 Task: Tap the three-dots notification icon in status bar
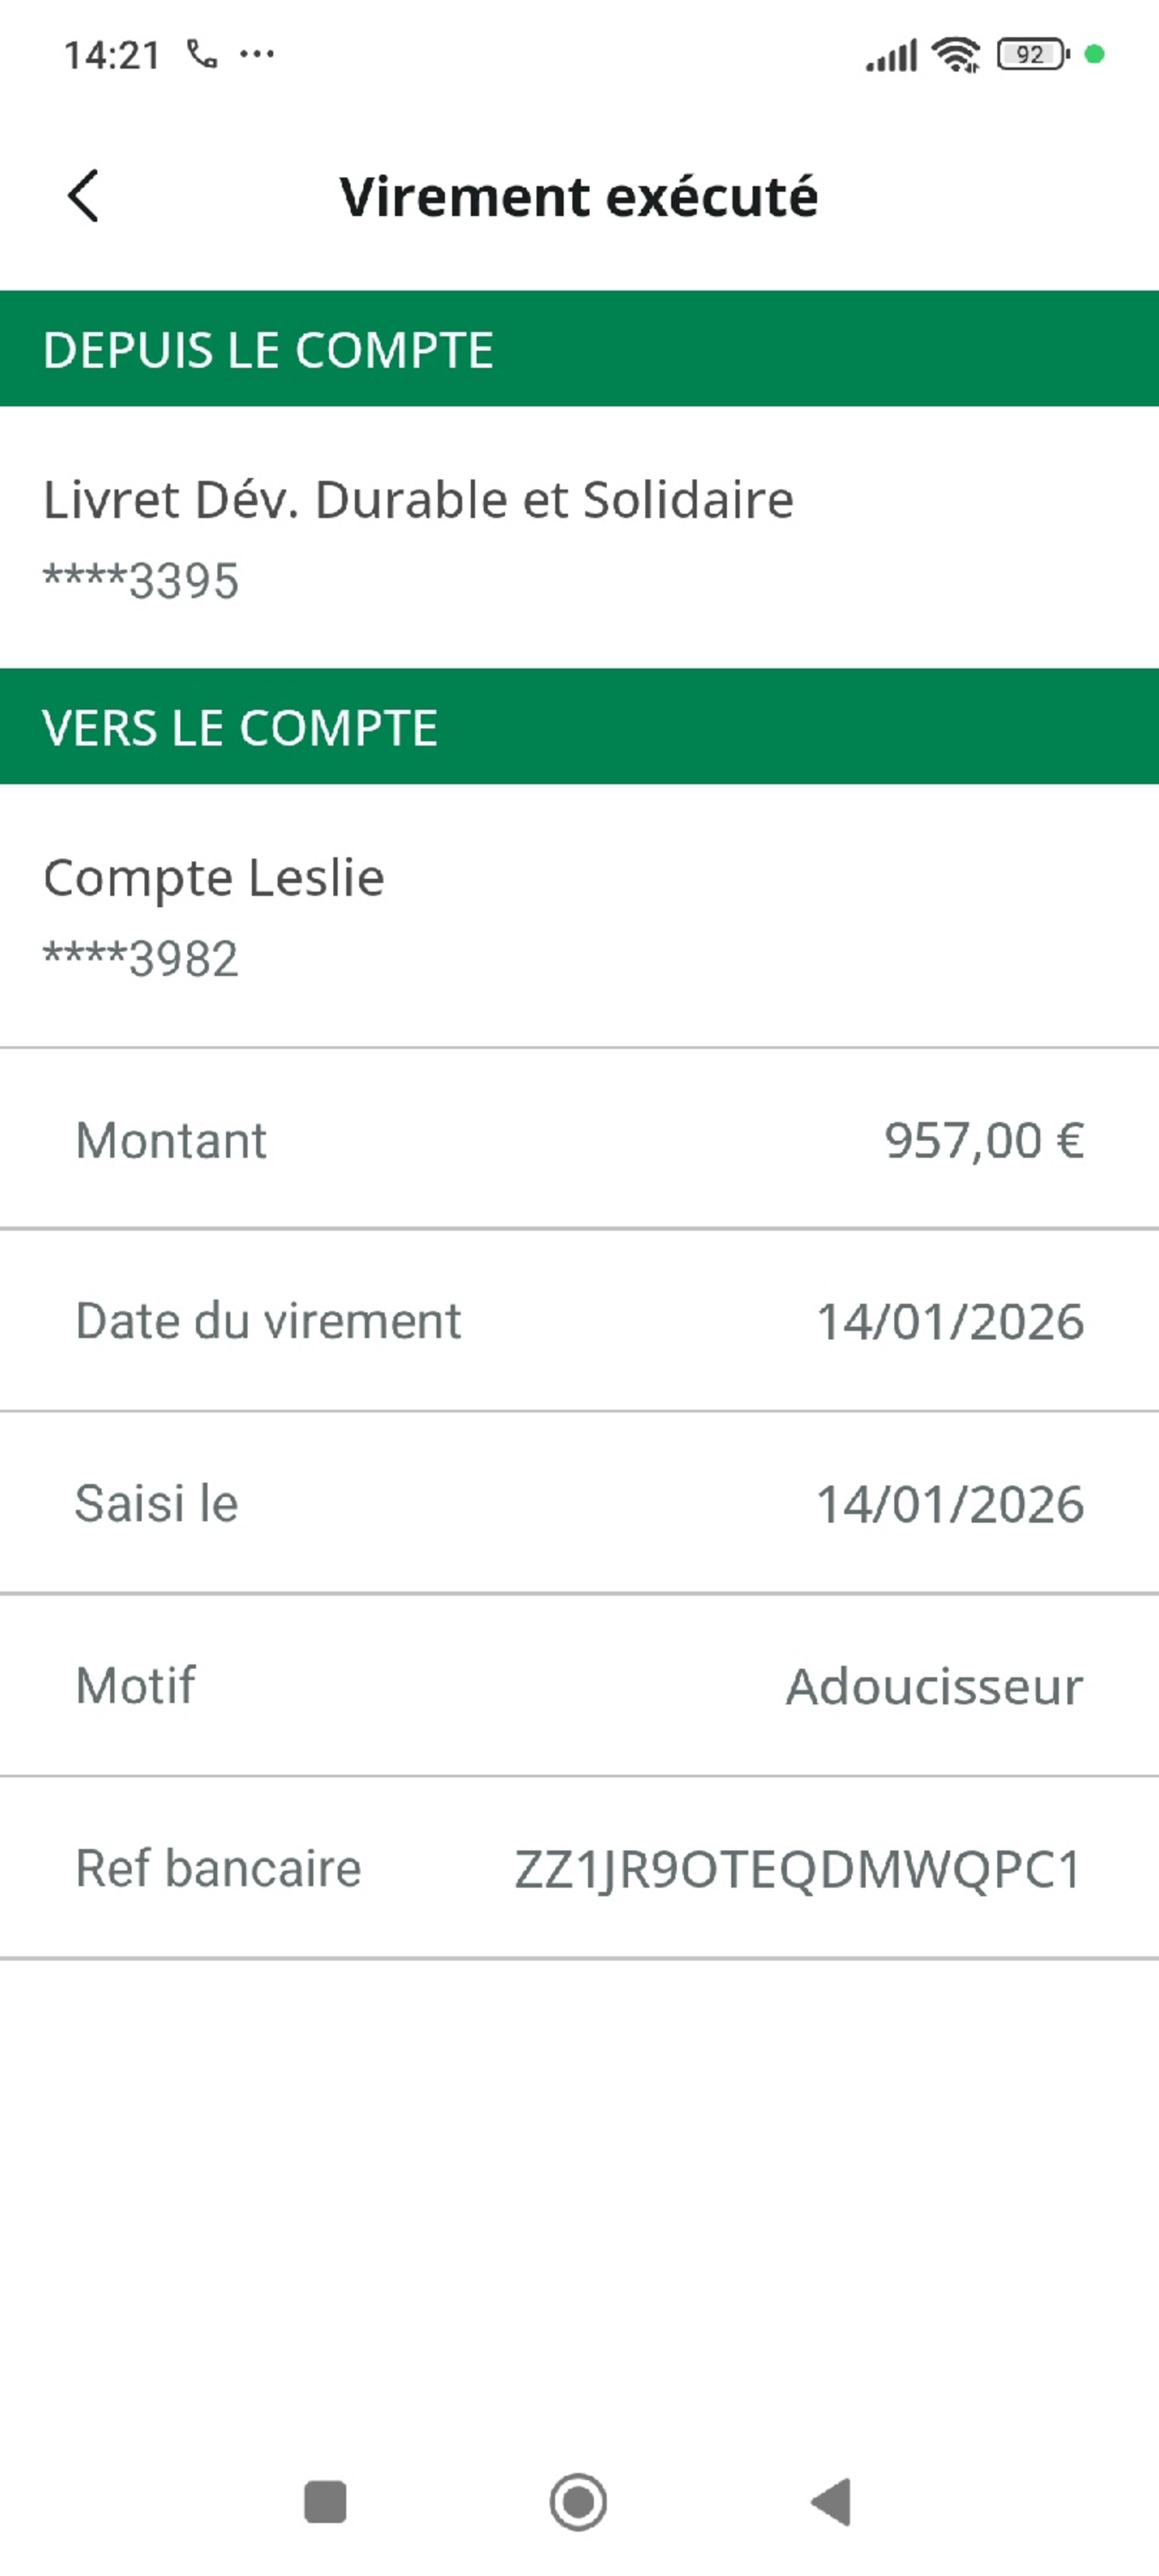click(257, 55)
